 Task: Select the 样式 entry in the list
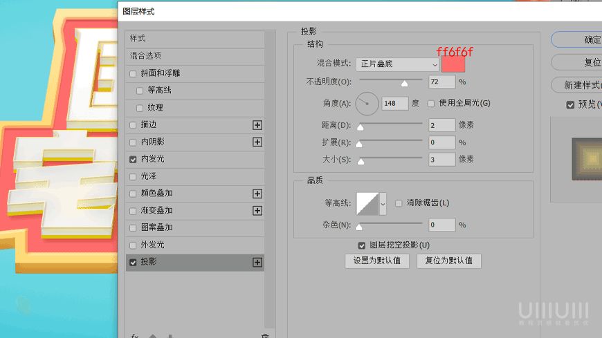coord(194,39)
